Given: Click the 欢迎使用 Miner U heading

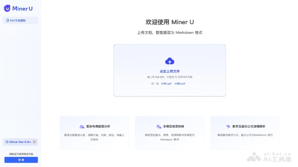Looking at the screenshot, I should click(169, 22).
